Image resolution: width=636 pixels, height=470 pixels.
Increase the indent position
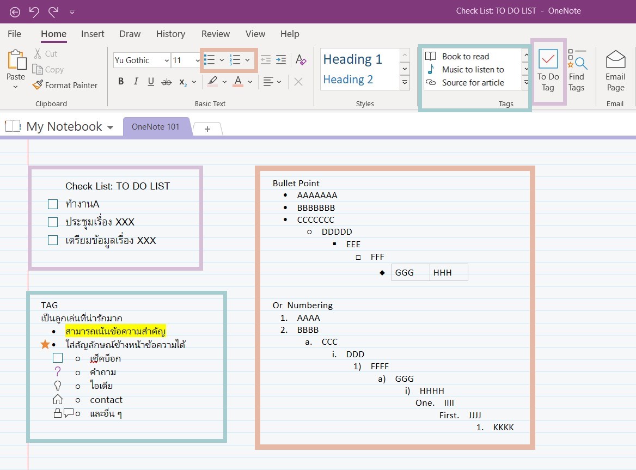(x=280, y=60)
